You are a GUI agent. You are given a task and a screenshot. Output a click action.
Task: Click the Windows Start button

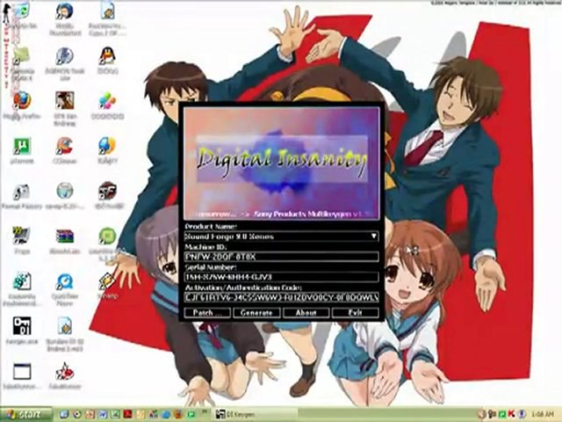tap(25, 415)
